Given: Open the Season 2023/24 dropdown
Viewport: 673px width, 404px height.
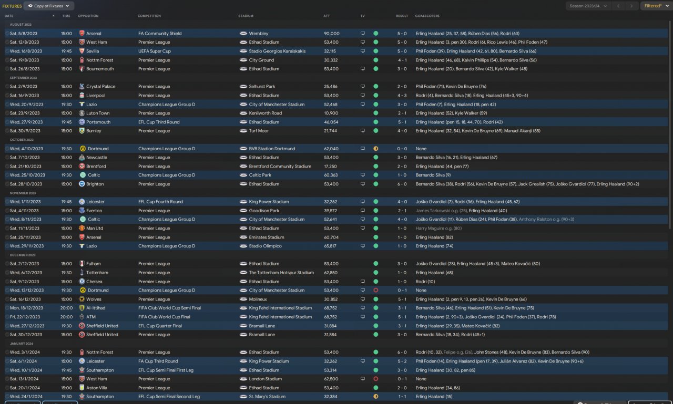Looking at the screenshot, I should pyautogui.click(x=588, y=6).
